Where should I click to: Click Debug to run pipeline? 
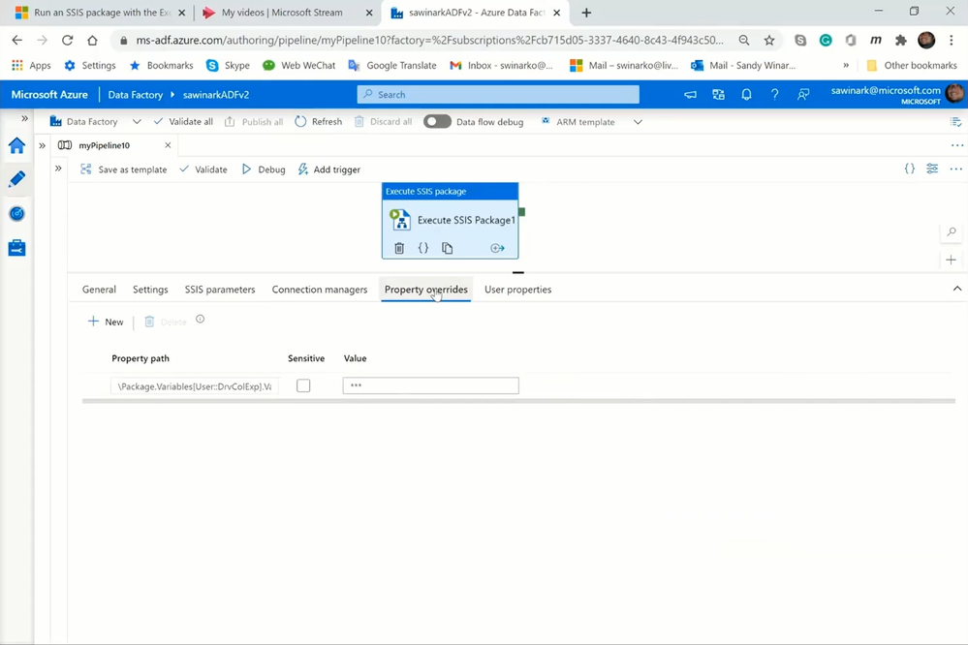(264, 169)
